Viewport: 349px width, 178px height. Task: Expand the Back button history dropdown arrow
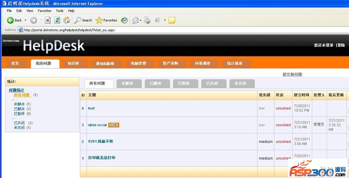click(x=25, y=20)
